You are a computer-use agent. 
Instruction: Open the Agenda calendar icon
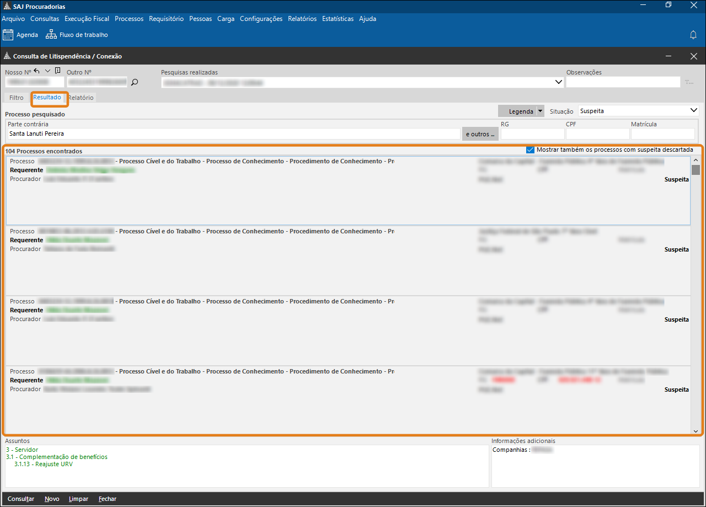(x=8, y=35)
